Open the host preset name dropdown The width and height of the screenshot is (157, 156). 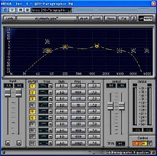click(x=51, y=10)
